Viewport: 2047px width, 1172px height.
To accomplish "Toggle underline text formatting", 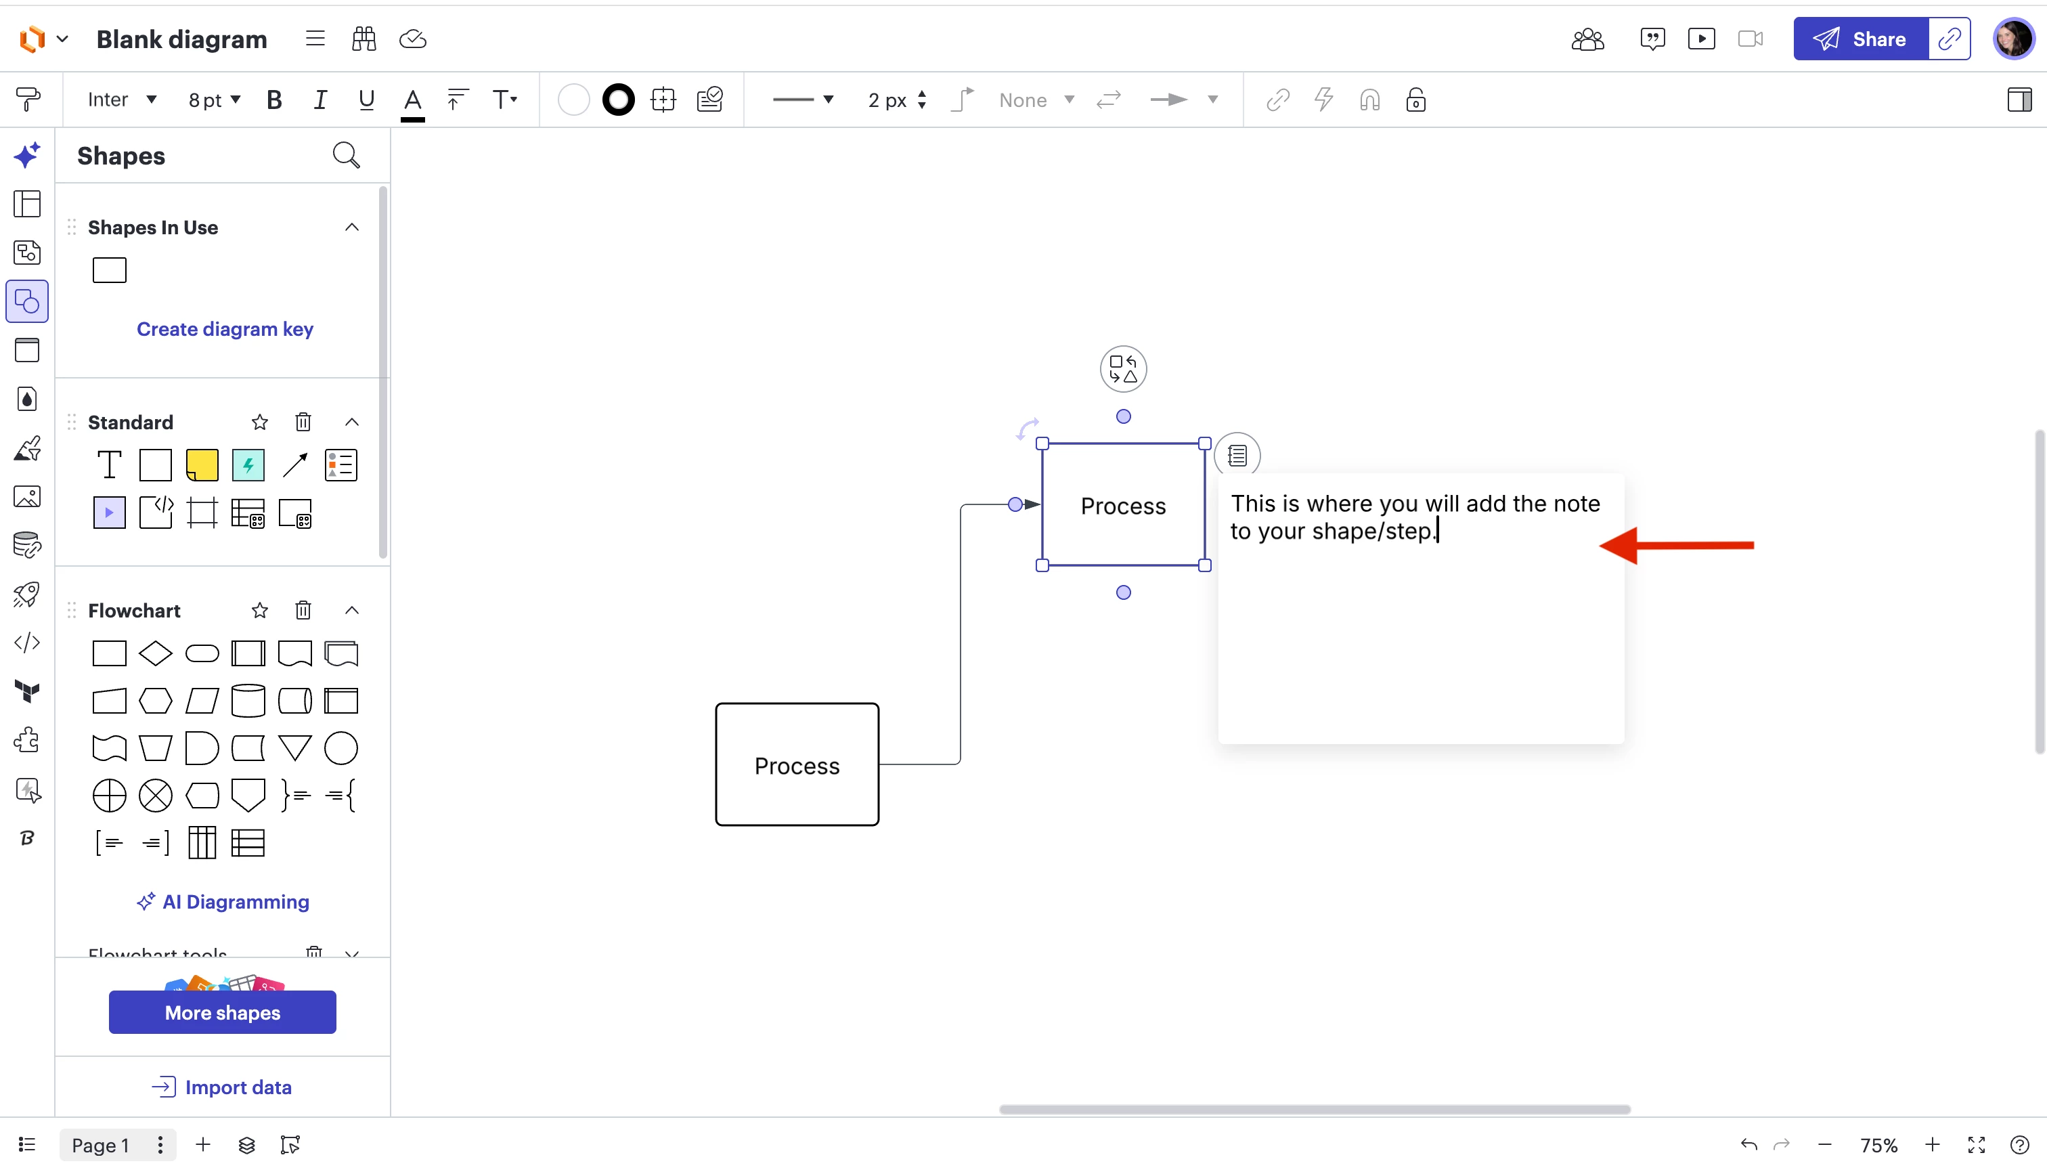I will coord(366,100).
